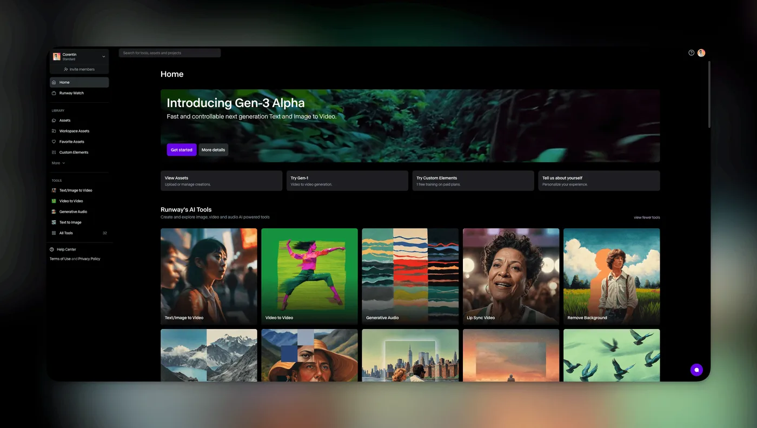This screenshot has width=757, height=428.
Task: Click the LIBRARY section label in sidebar
Action: coord(58,111)
